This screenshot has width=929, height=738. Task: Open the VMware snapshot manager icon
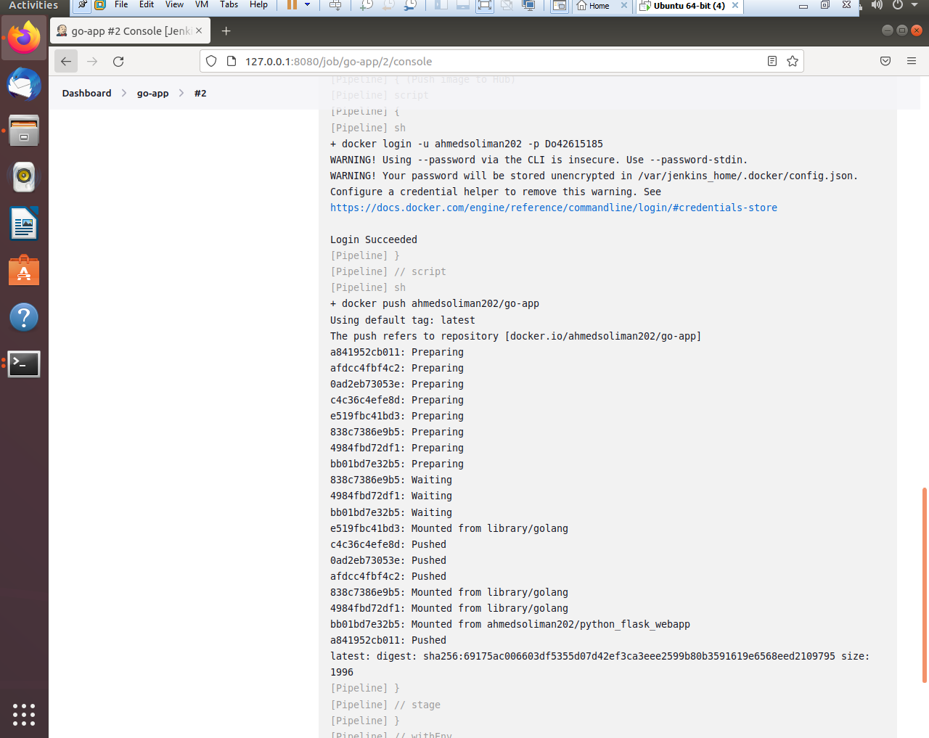(410, 5)
